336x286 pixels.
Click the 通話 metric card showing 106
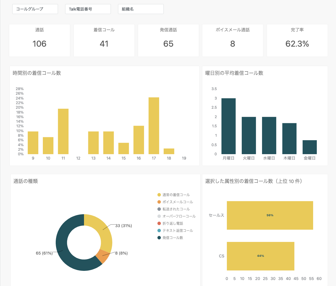point(39,41)
